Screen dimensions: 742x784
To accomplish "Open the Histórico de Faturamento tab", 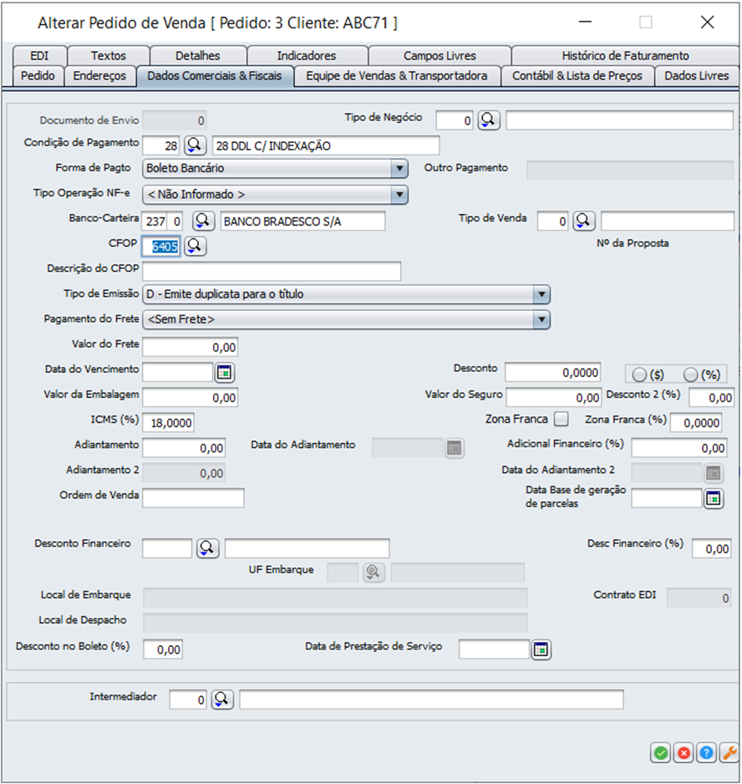I will [x=625, y=56].
